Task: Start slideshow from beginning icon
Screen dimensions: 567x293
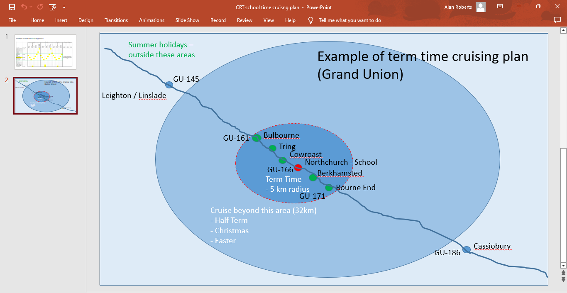Action: 52,7
